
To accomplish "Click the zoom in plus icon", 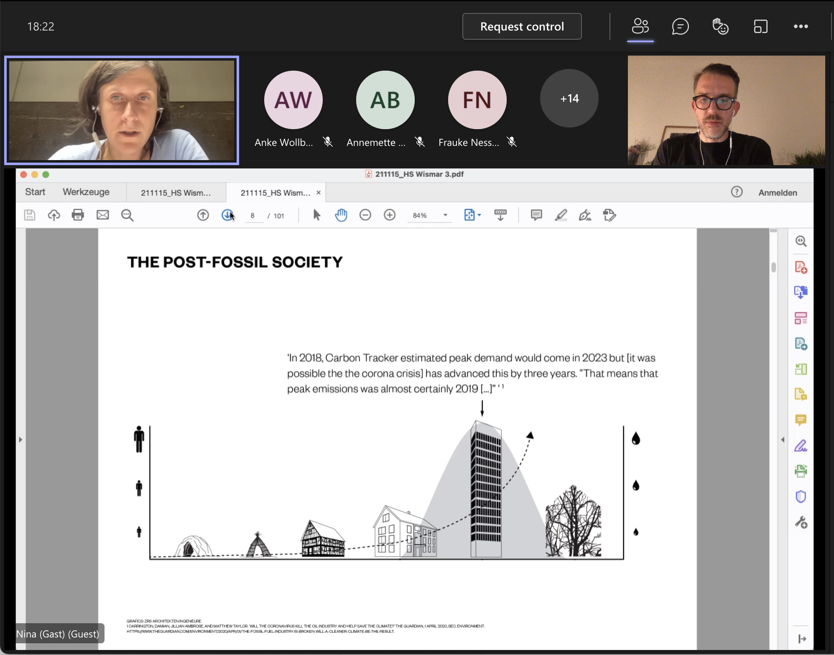I will 390,215.
